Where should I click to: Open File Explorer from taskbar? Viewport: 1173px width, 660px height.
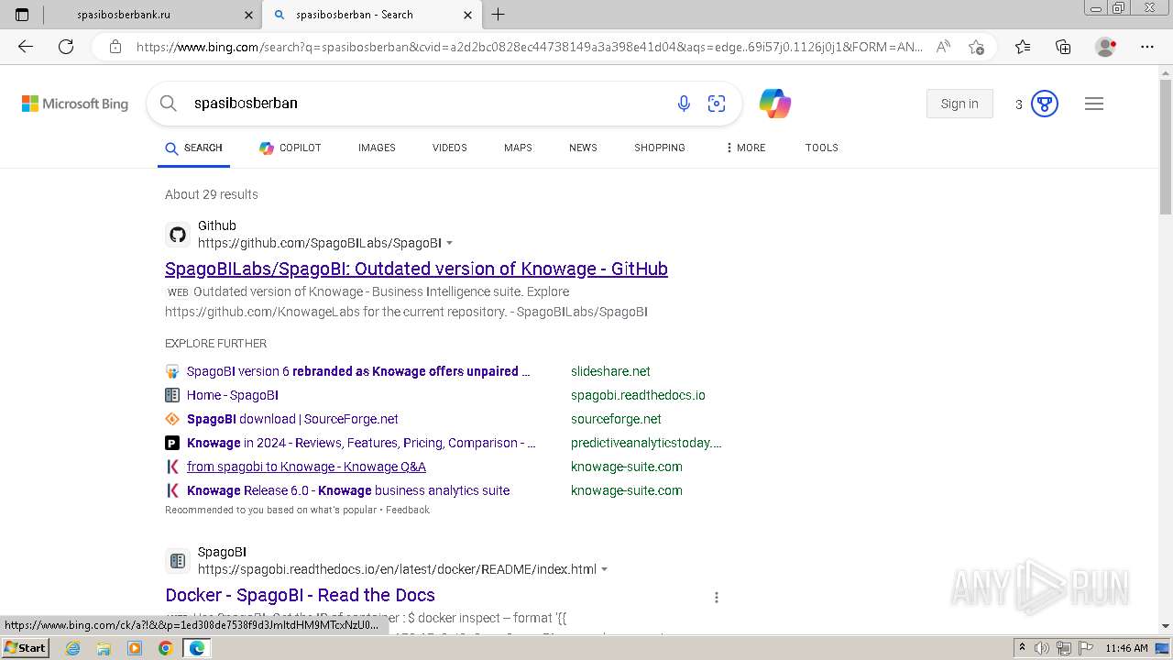pyautogui.click(x=104, y=648)
